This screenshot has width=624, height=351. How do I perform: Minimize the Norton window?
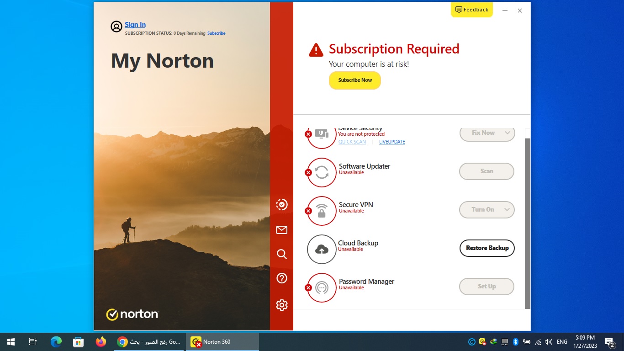505,11
